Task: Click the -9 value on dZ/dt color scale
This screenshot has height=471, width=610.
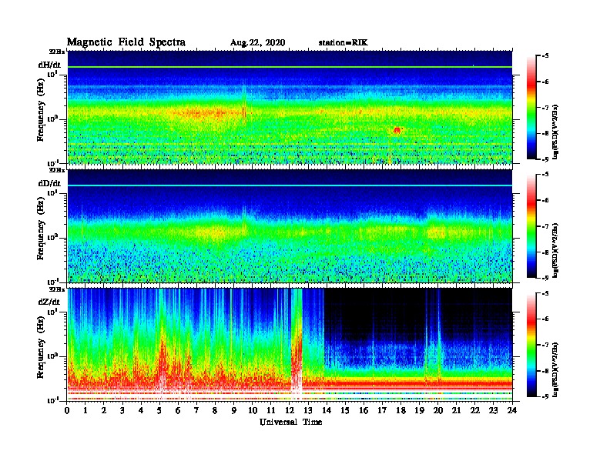Action: (x=545, y=396)
